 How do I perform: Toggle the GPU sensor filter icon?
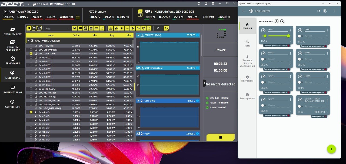click(80, 28)
